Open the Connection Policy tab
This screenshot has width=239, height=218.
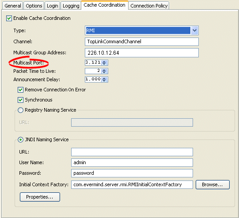point(149,6)
